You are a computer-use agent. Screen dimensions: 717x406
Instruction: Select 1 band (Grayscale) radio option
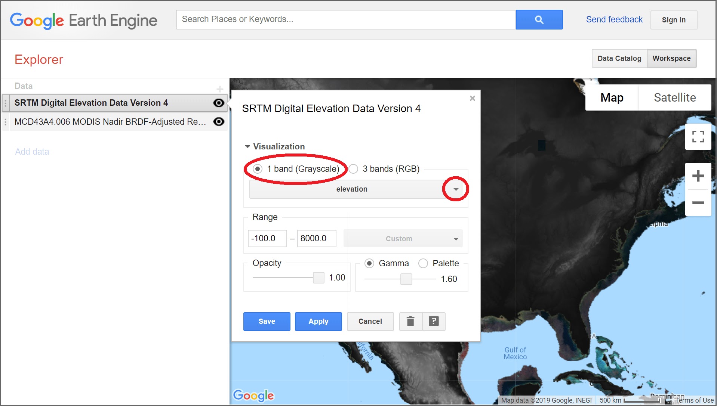tap(258, 169)
